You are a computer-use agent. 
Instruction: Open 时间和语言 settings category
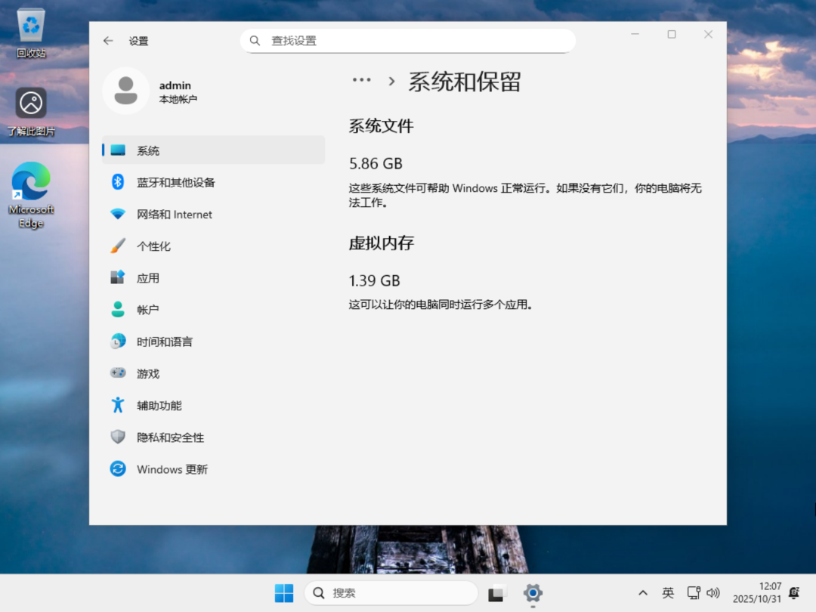(x=213, y=342)
